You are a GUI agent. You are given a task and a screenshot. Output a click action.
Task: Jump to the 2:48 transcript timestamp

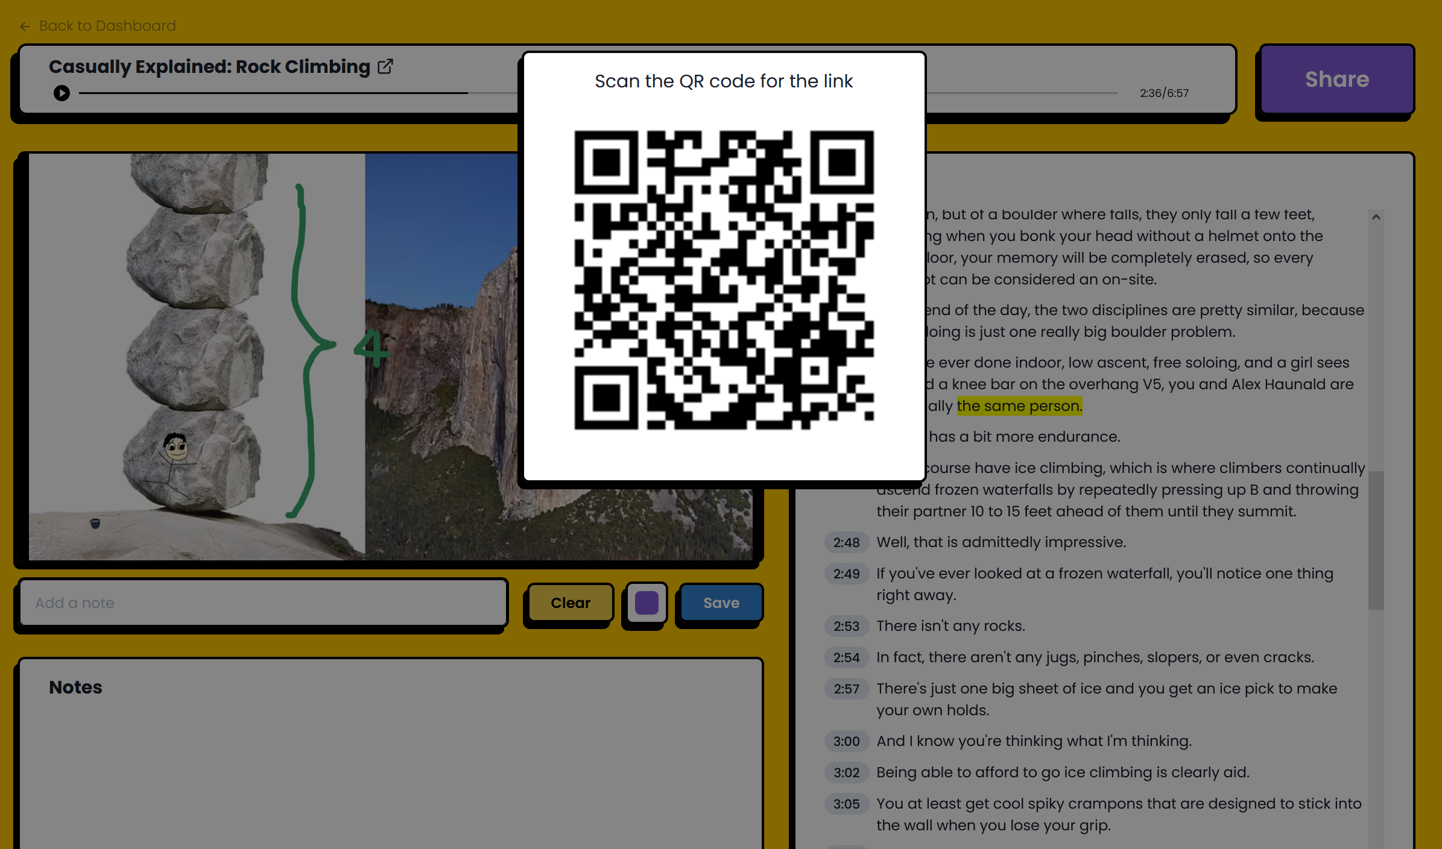tap(846, 542)
